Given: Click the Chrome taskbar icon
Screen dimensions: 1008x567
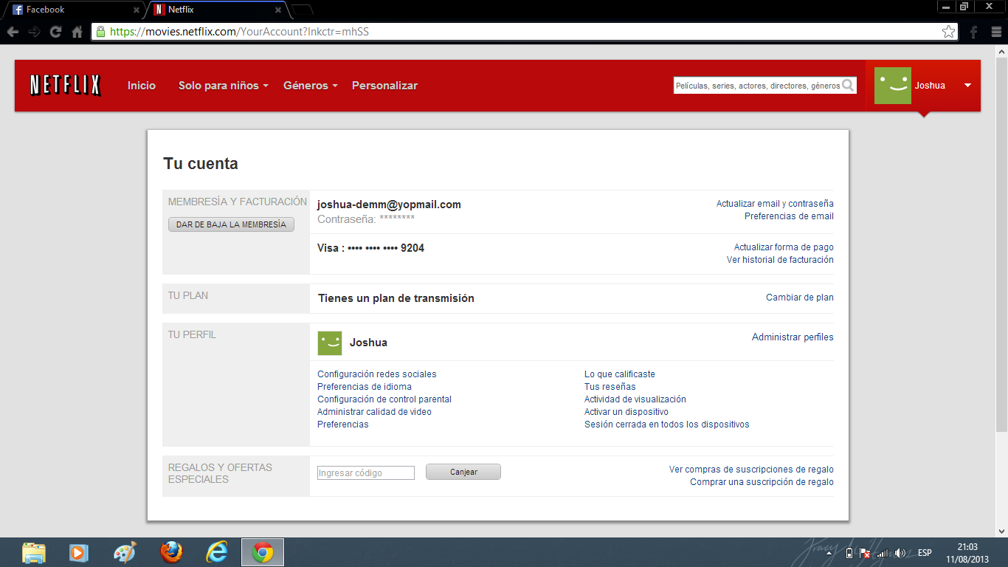Looking at the screenshot, I should point(263,552).
